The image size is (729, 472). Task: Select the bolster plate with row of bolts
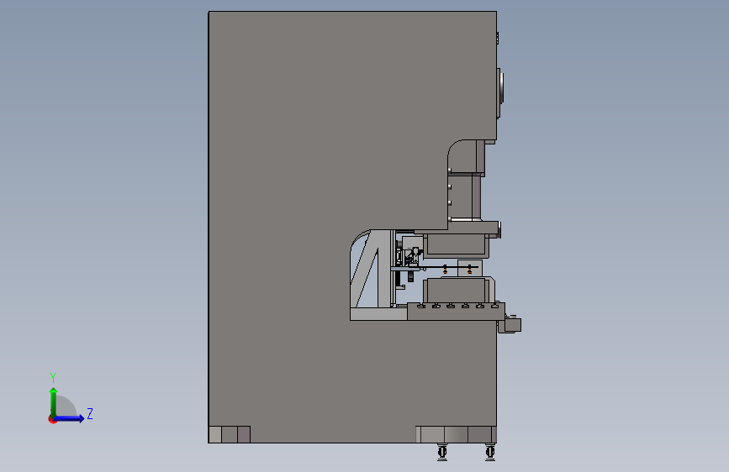point(456,312)
